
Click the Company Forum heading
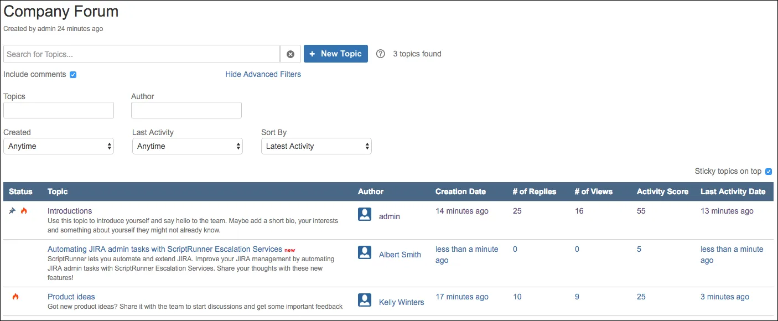click(61, 11)
